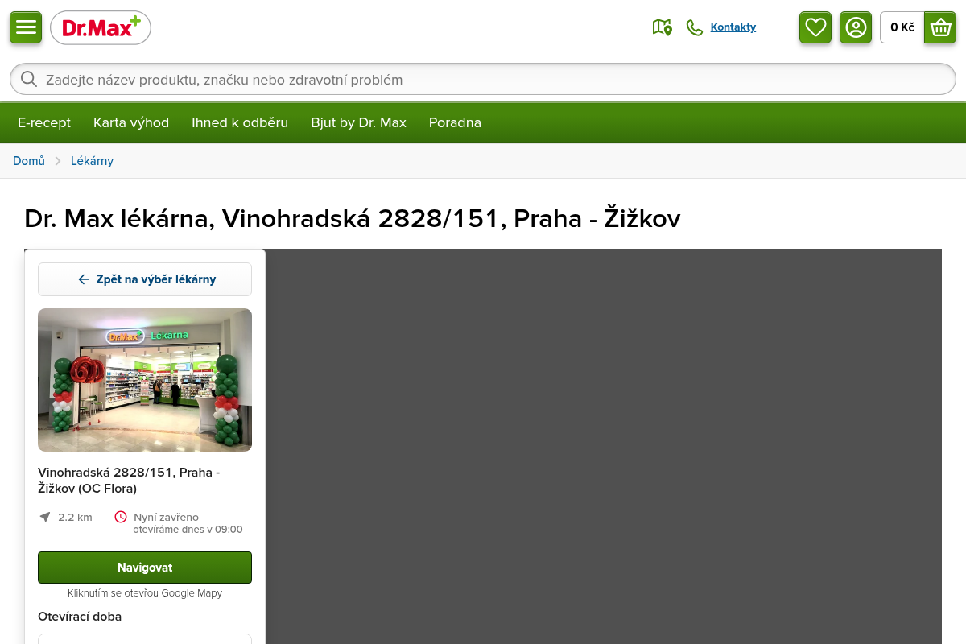
Task: Click the search magnifier icon
Action: [29, 79]
